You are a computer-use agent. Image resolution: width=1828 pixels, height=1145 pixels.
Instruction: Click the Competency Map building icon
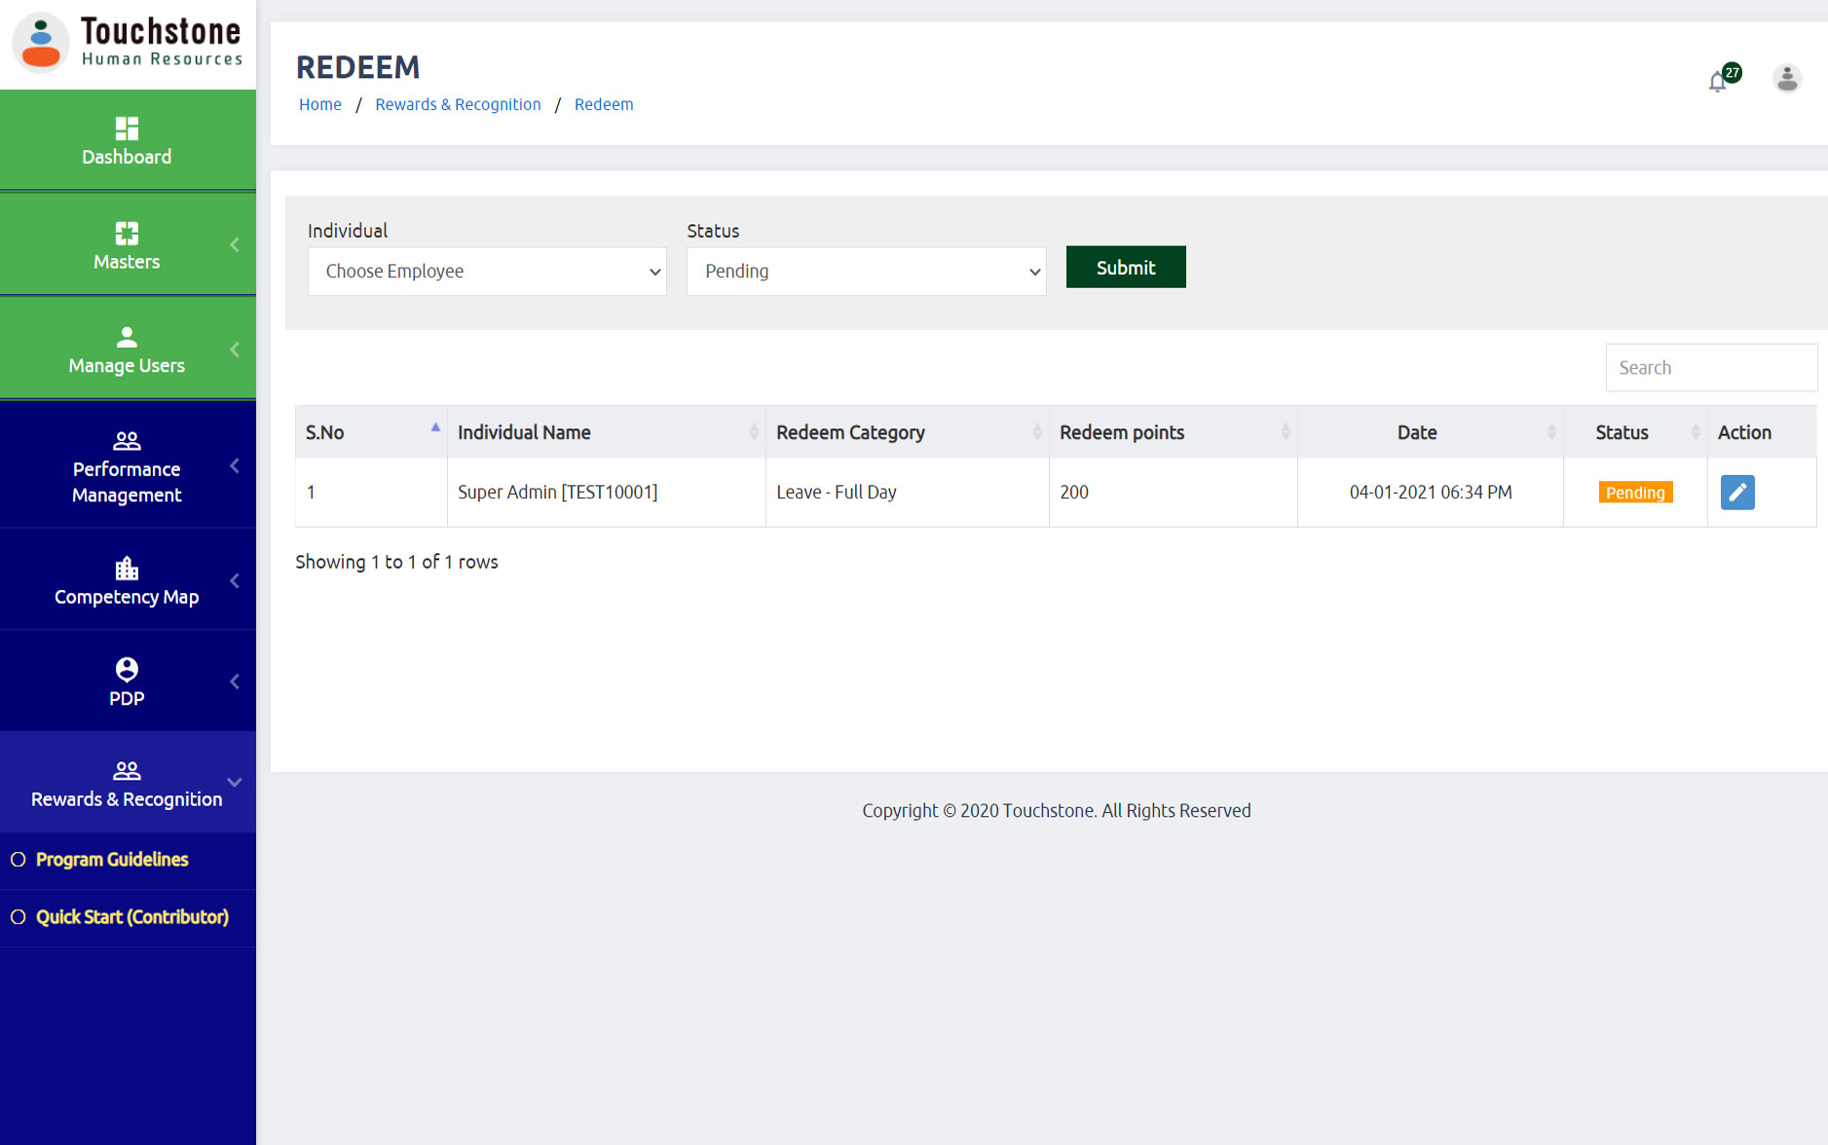127,569
